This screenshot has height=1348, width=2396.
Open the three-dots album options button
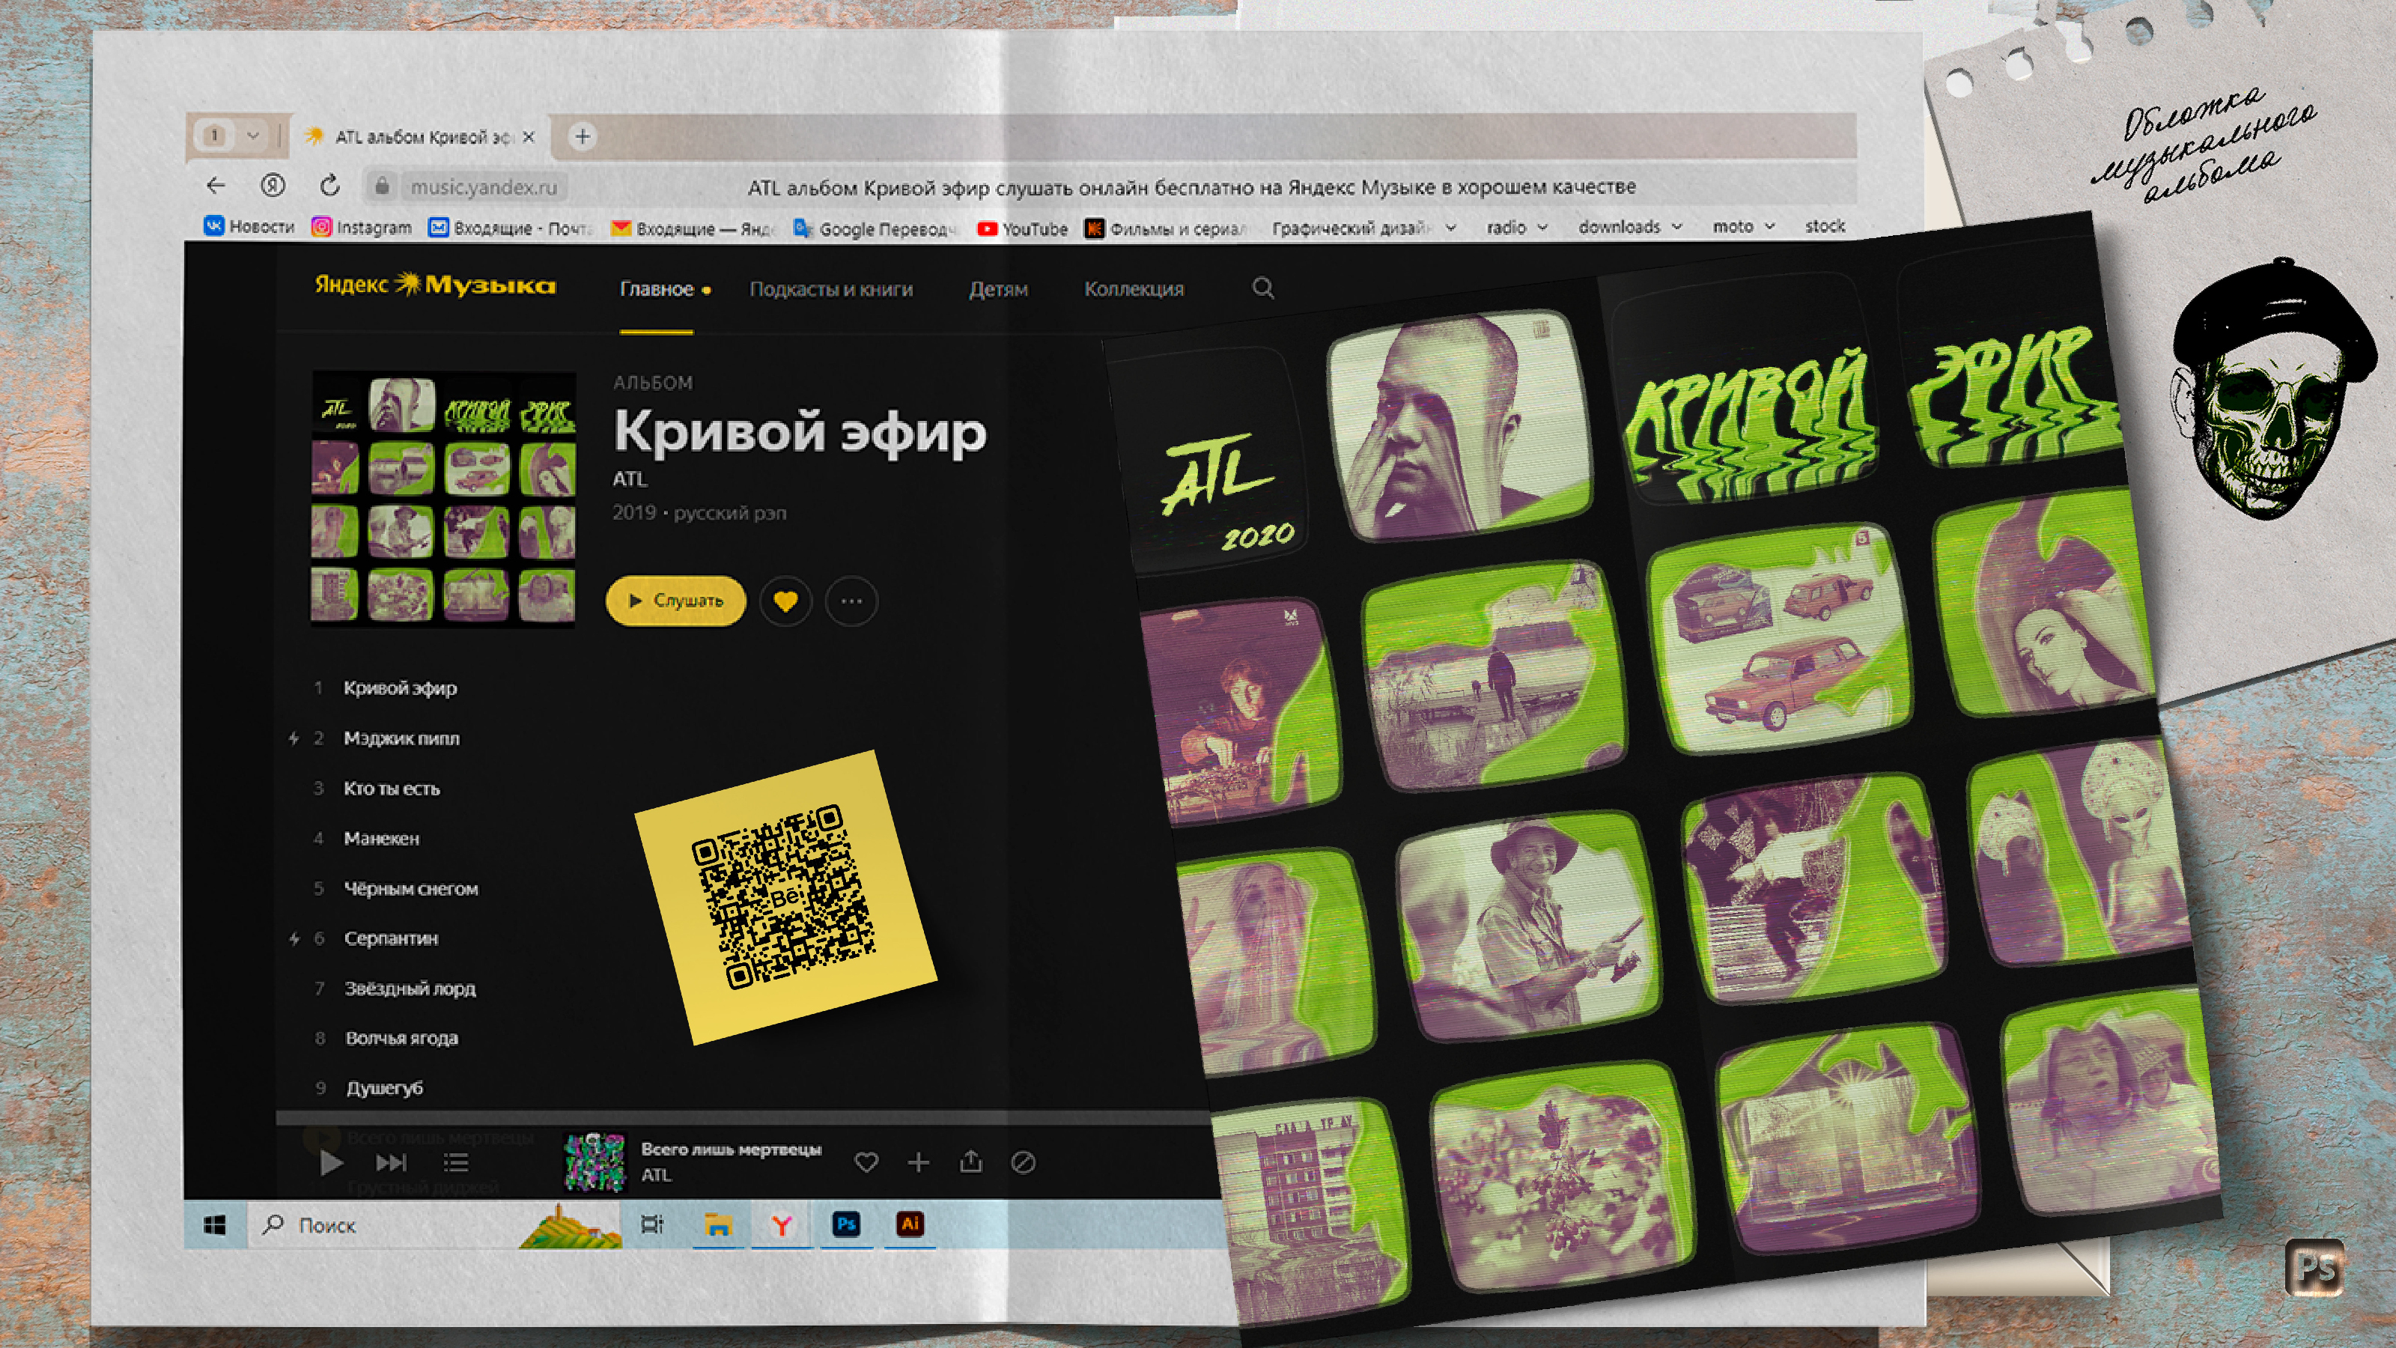tap(851, 601)
